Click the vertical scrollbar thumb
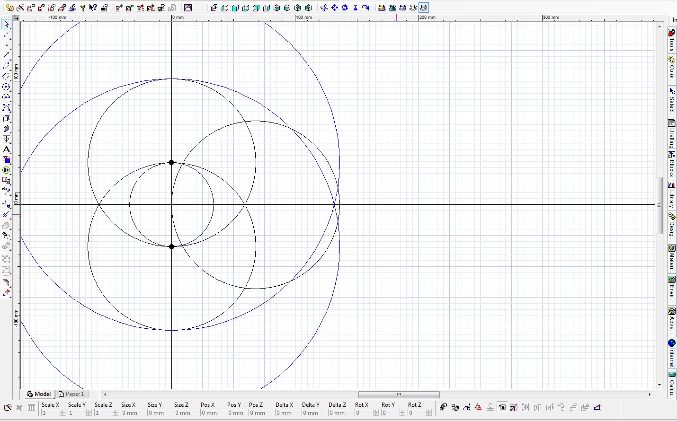This screenshot has height=421, width=677. click(x=659, y=205)
